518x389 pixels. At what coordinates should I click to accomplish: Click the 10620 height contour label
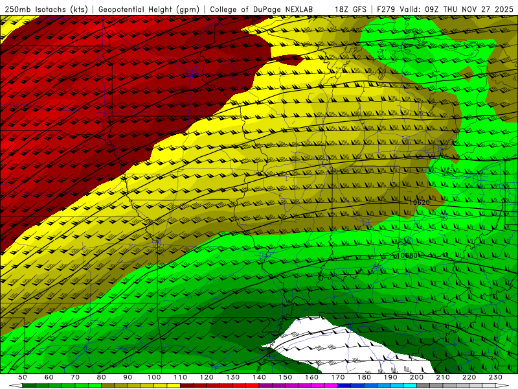(419, 202)
